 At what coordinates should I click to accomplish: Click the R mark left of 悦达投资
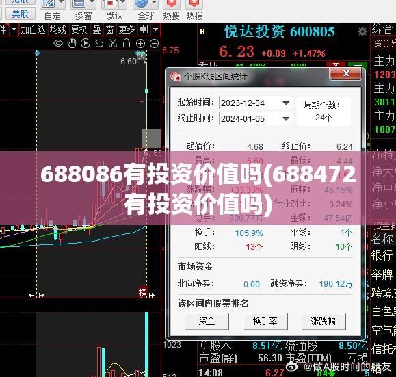point(202,31)
